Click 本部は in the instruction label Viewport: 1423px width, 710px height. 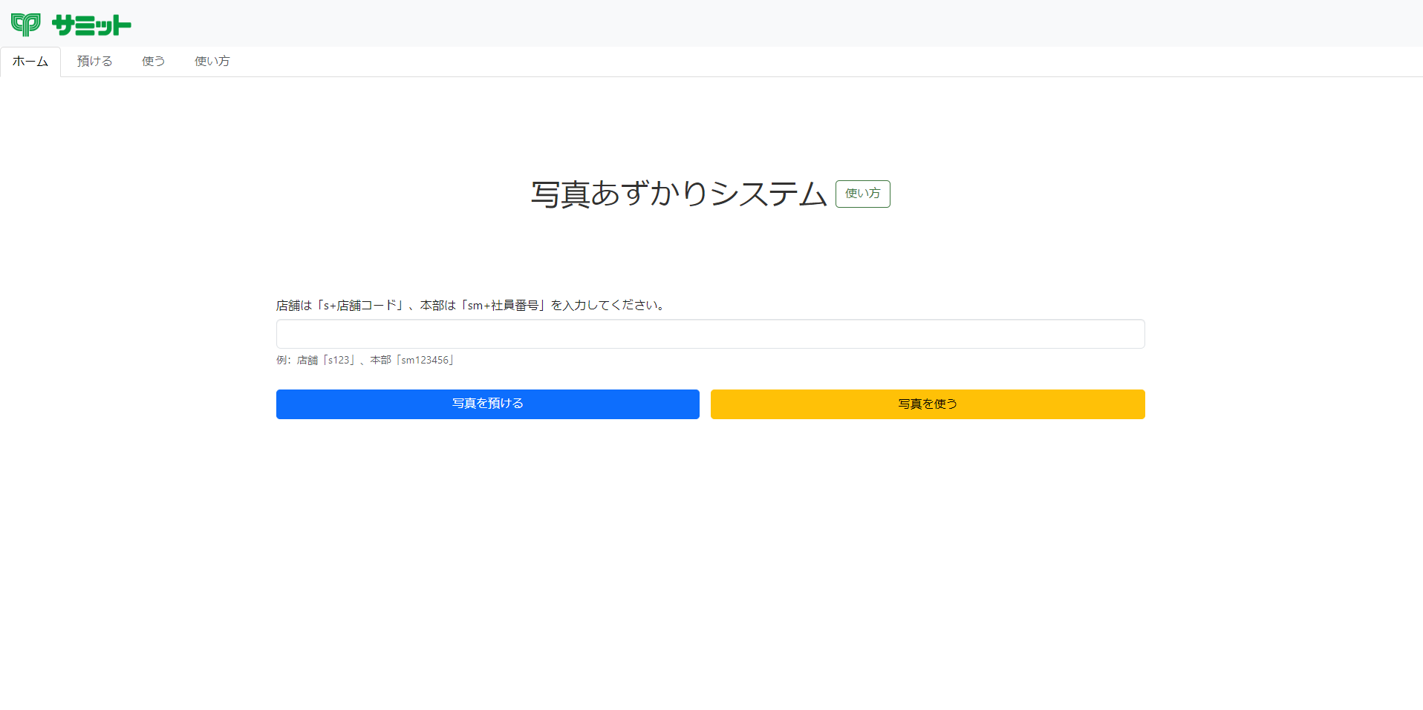pyautogui.click(x=438, y=306)
